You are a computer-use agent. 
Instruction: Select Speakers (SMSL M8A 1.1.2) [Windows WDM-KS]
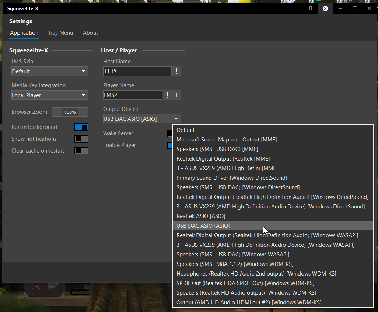(273, 264)
